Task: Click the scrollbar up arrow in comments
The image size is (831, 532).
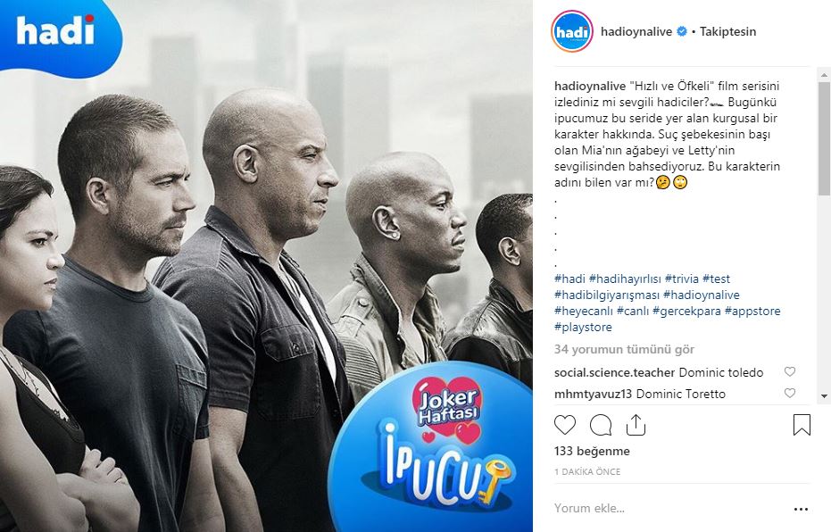Action: click(824, 73)
